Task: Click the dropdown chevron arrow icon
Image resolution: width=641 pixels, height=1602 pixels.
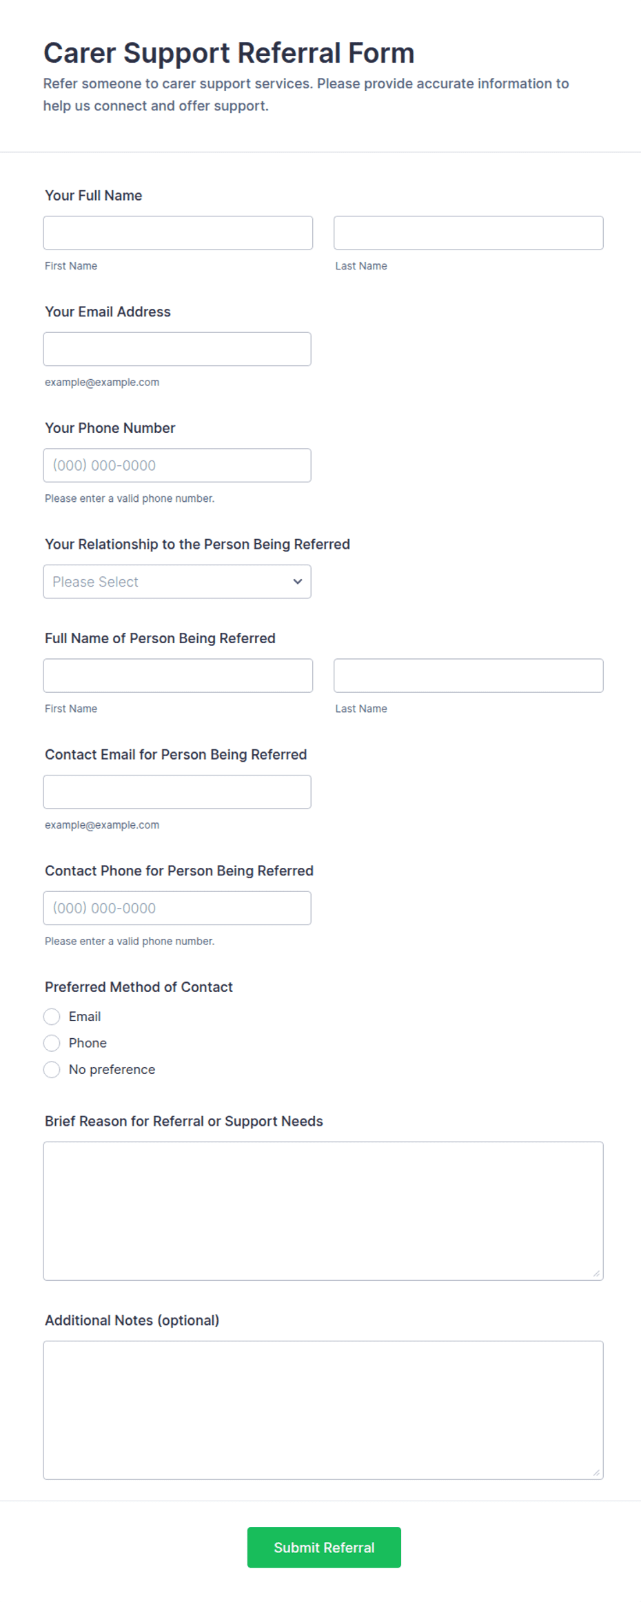Action: tap(298, 582)
